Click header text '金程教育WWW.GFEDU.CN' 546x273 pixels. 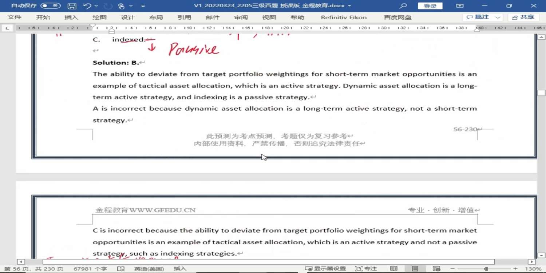tap(145, 210)
